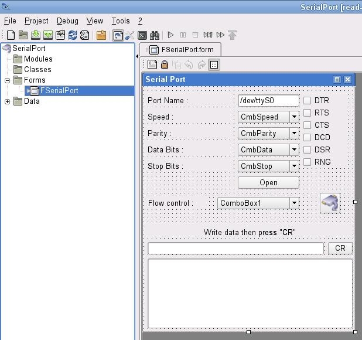Expand the Data tree node
362x340 pixels.
point(7,101)
